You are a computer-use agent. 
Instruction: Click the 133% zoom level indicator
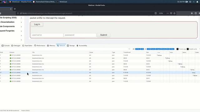point(161,13)
